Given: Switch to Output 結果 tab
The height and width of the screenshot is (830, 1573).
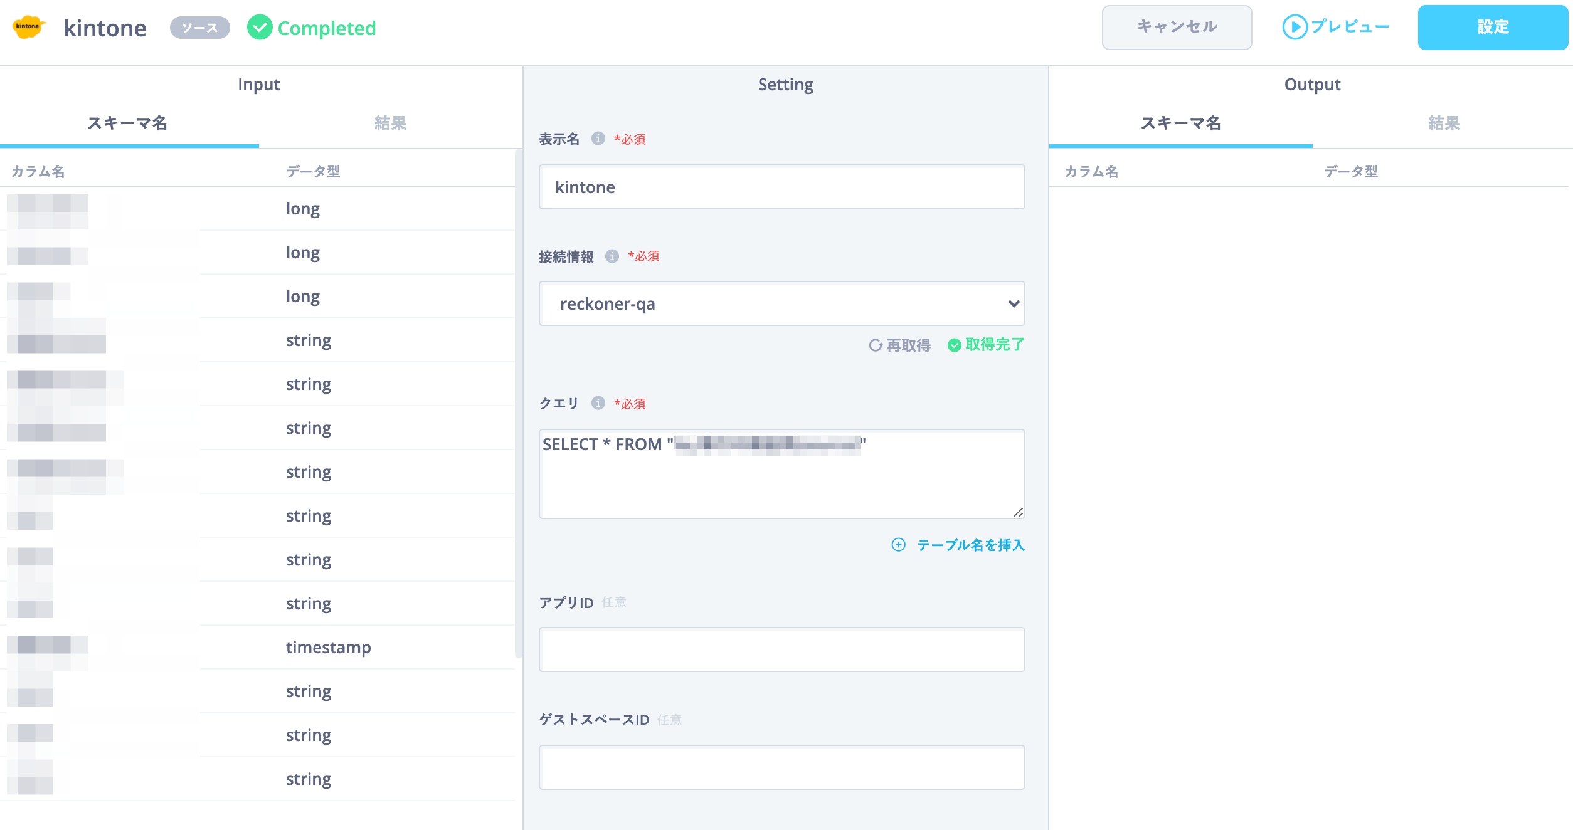Looking at the screenshot, I should pyautogui.click(x=1444, y=123).
